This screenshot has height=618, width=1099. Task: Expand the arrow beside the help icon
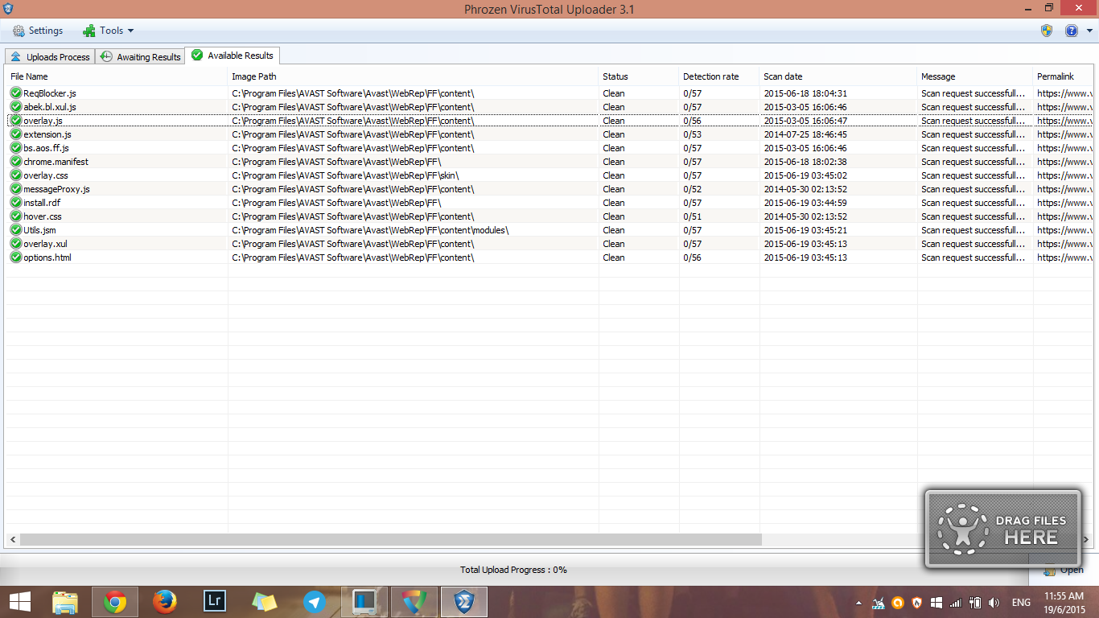pos(1089,31)
